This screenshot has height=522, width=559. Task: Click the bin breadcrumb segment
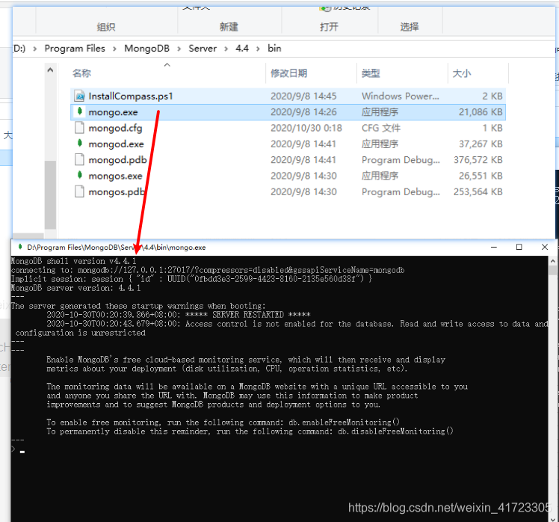coord(274,49)
